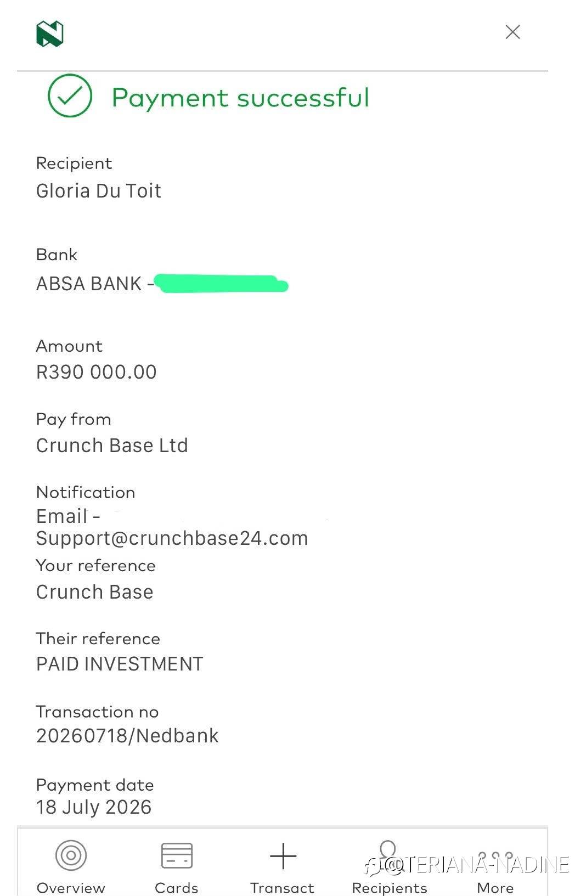
Task: Tap the green success checkmark icon
Action: (70, 95)
